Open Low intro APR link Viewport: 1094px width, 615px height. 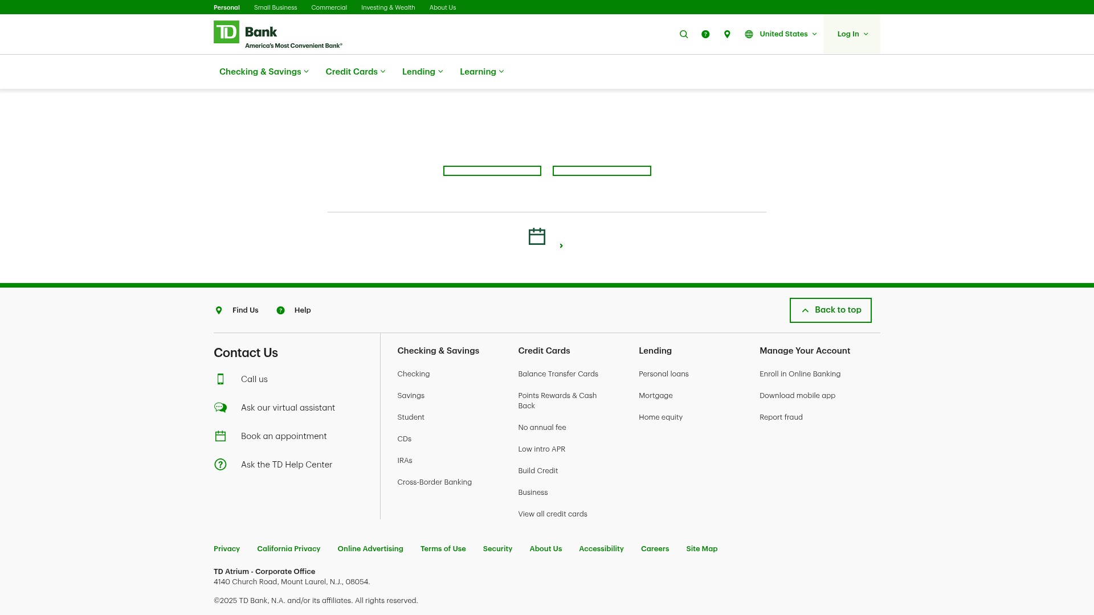pos(542,449)
